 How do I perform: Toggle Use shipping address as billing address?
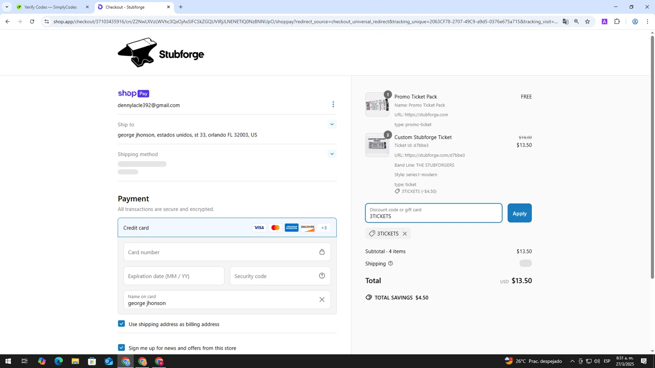click(x=121, y=324)
